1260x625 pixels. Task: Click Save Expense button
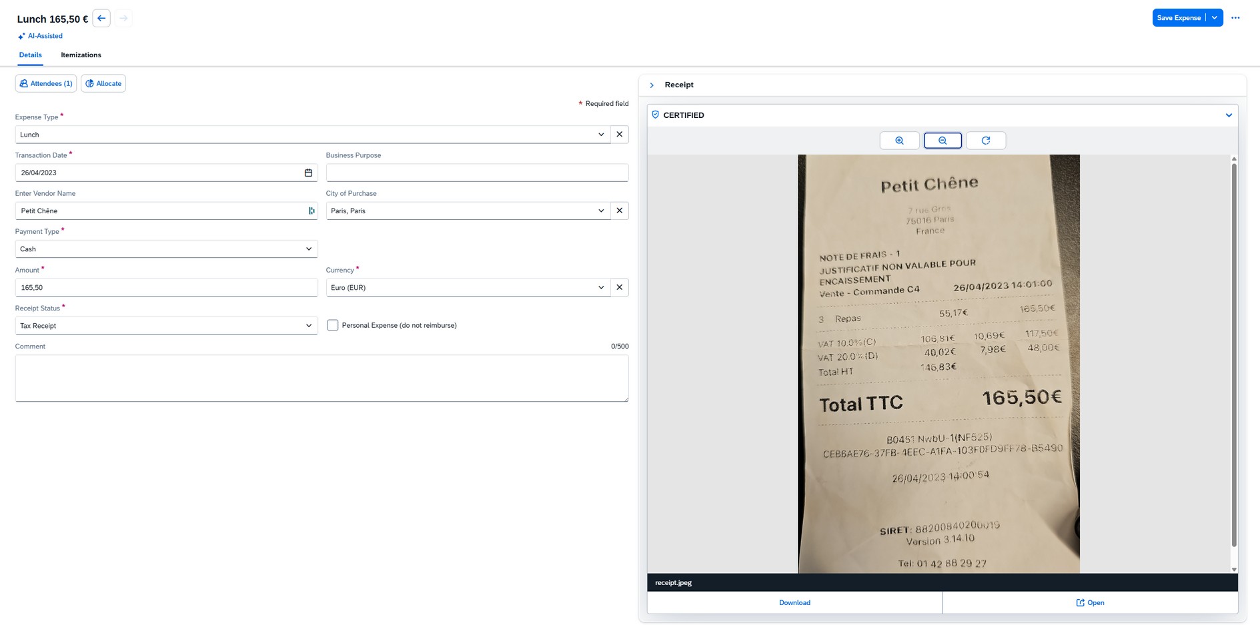(1179, 18)
